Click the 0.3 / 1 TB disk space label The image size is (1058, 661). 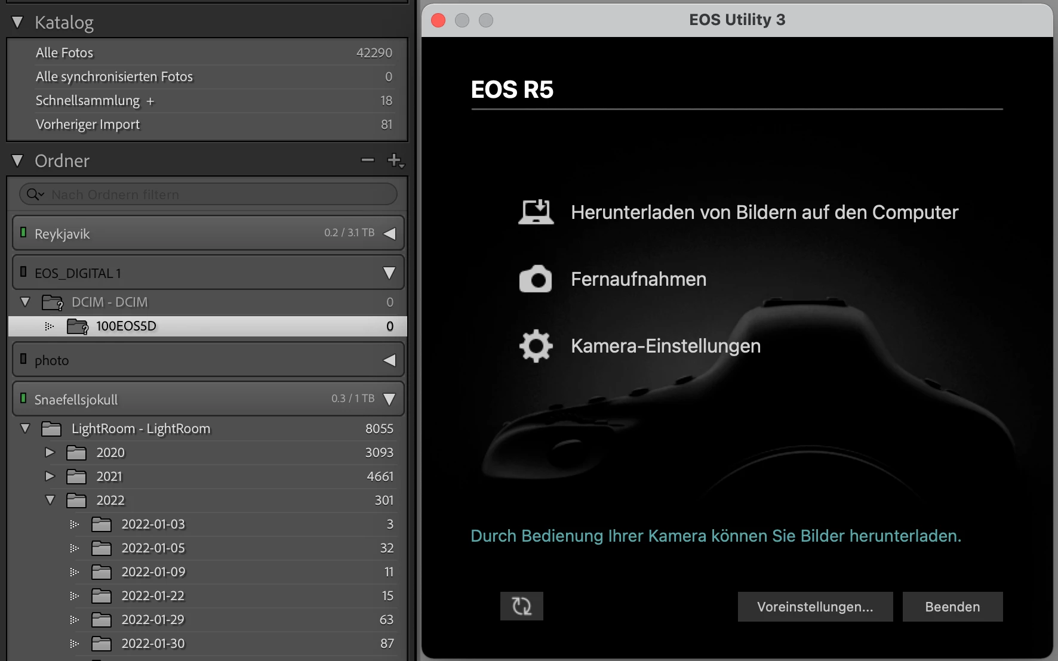click(x=353, y=399)
